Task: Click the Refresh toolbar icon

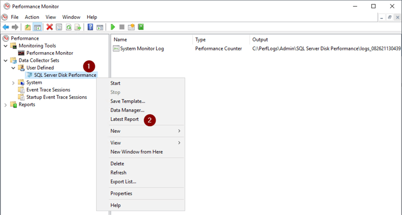Action: (68, 27)
